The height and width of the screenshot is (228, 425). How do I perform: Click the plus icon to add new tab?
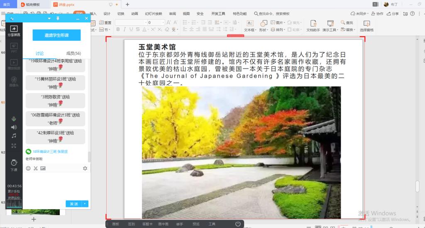(127, 4)
